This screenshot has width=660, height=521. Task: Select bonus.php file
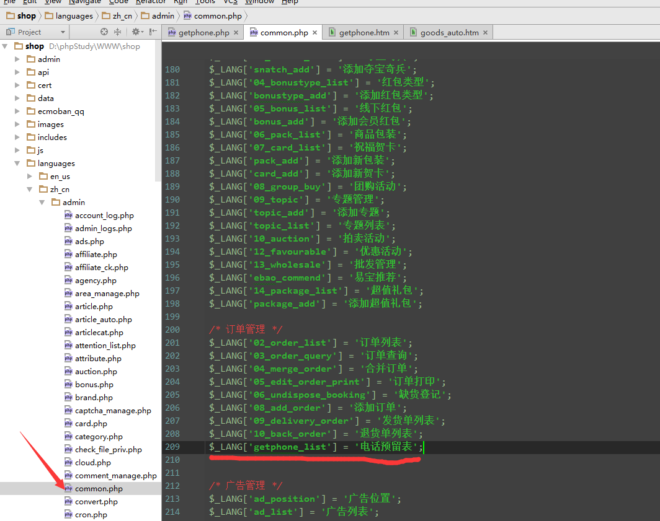point(94,385)
